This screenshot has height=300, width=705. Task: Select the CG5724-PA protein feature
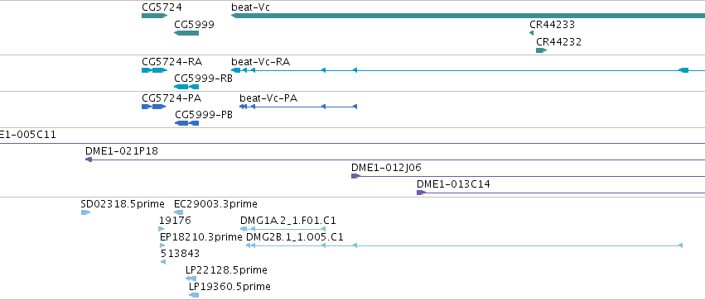point(154,107)
